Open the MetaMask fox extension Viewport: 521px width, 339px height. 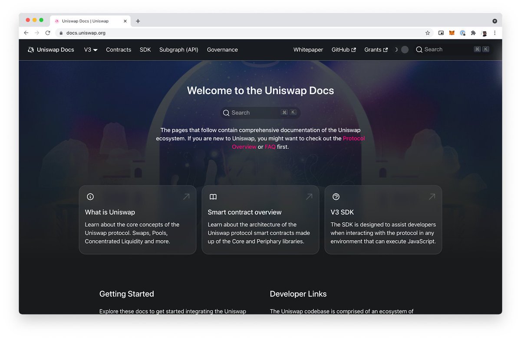452,33
